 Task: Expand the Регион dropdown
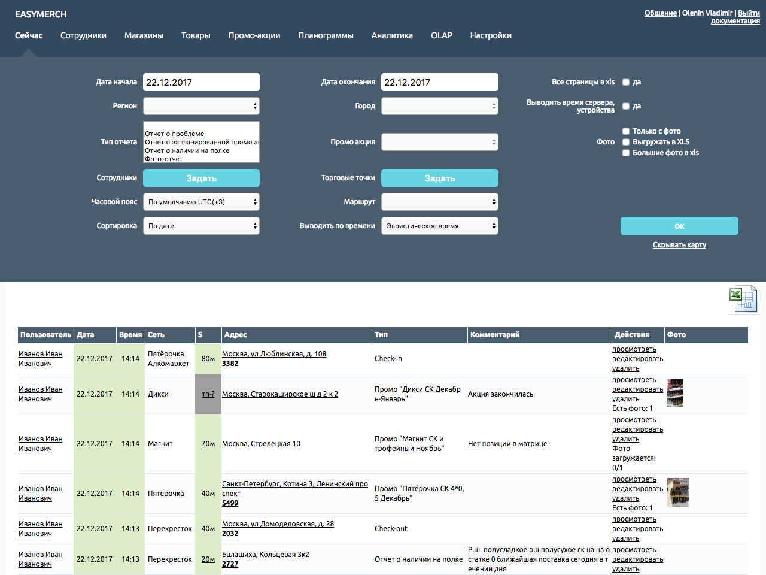pos(201,106)
